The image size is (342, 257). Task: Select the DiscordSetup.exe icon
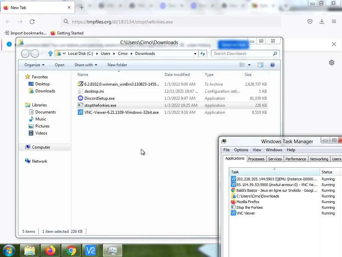point(80,98)
